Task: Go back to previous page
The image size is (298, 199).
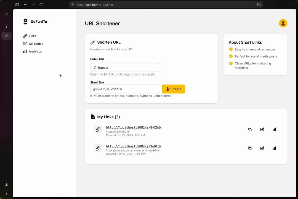Action: click(x=25, y=5)
